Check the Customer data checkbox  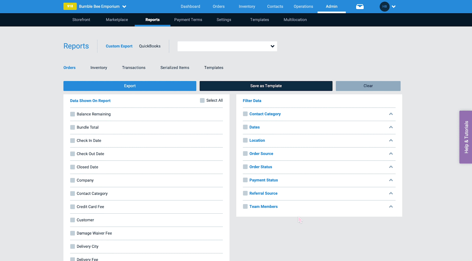coord(73,220)
